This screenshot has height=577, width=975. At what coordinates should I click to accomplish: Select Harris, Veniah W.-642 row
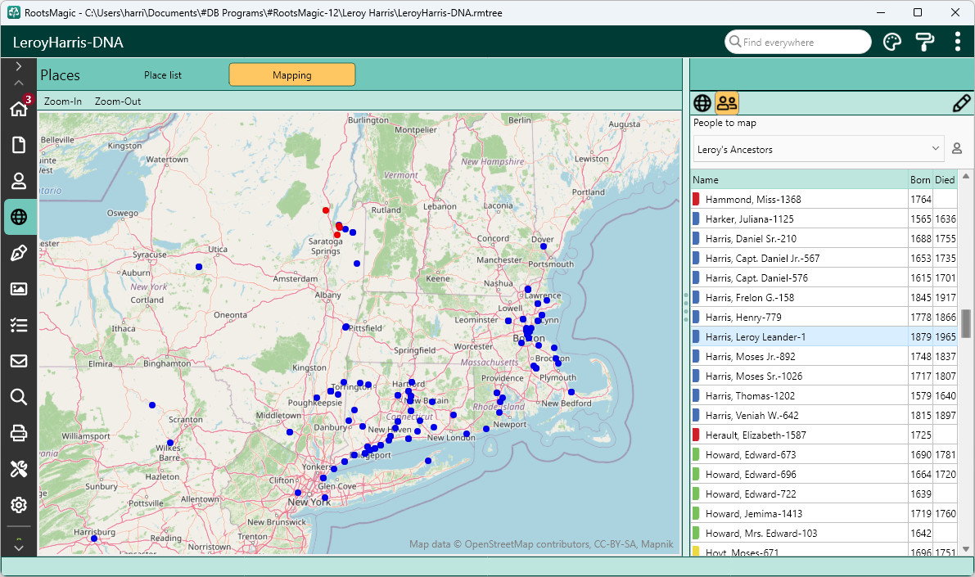(x=824, y=415)
